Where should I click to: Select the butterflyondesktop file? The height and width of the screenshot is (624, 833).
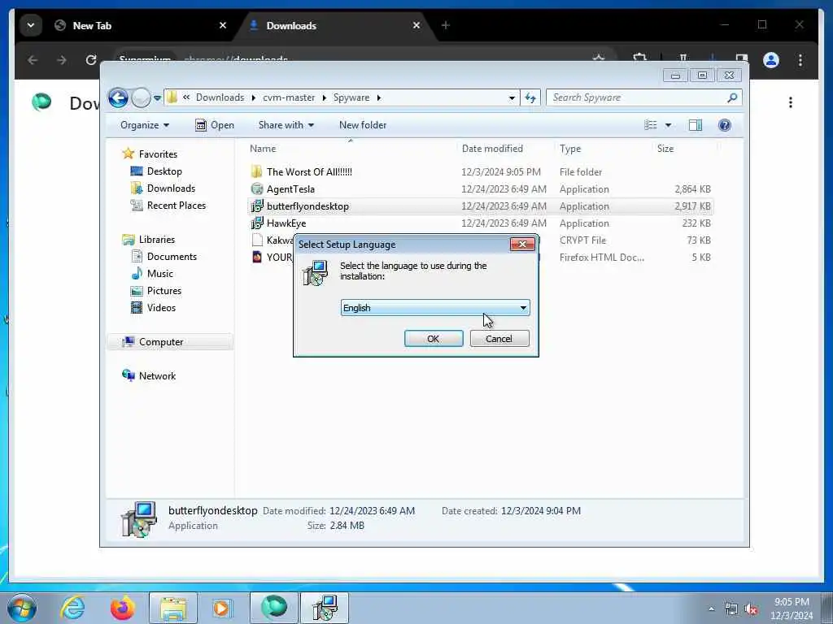[307, 206]
